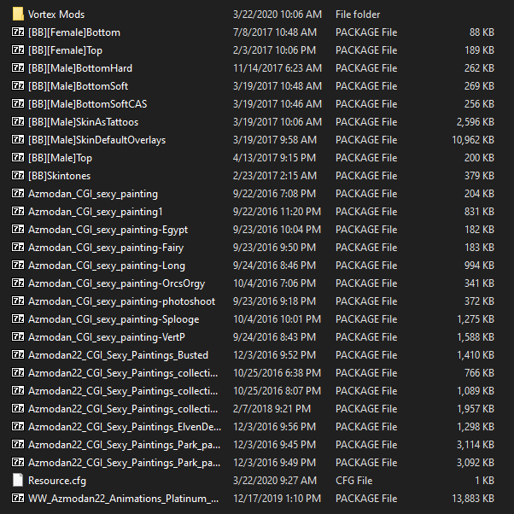Select the 88 KB size cell
This screenshot has width=514, height=514.
tap(482, 32)
